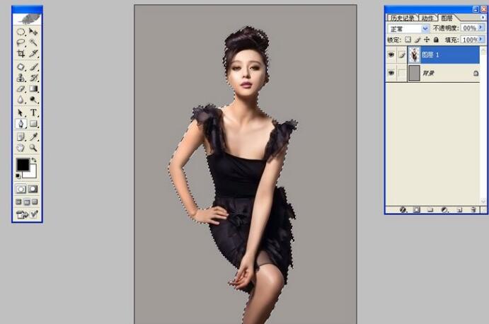Screen dimensions: 489x324
Task: Select the Elliptical Marquee tool
Action: point(21,32)
